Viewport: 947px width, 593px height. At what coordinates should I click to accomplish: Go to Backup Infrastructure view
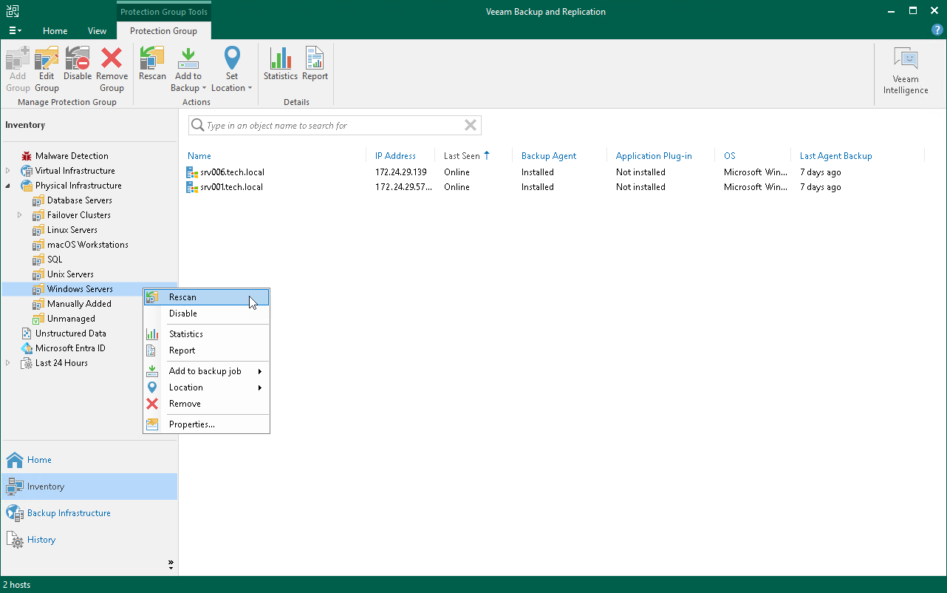click(x=69, y=513)
